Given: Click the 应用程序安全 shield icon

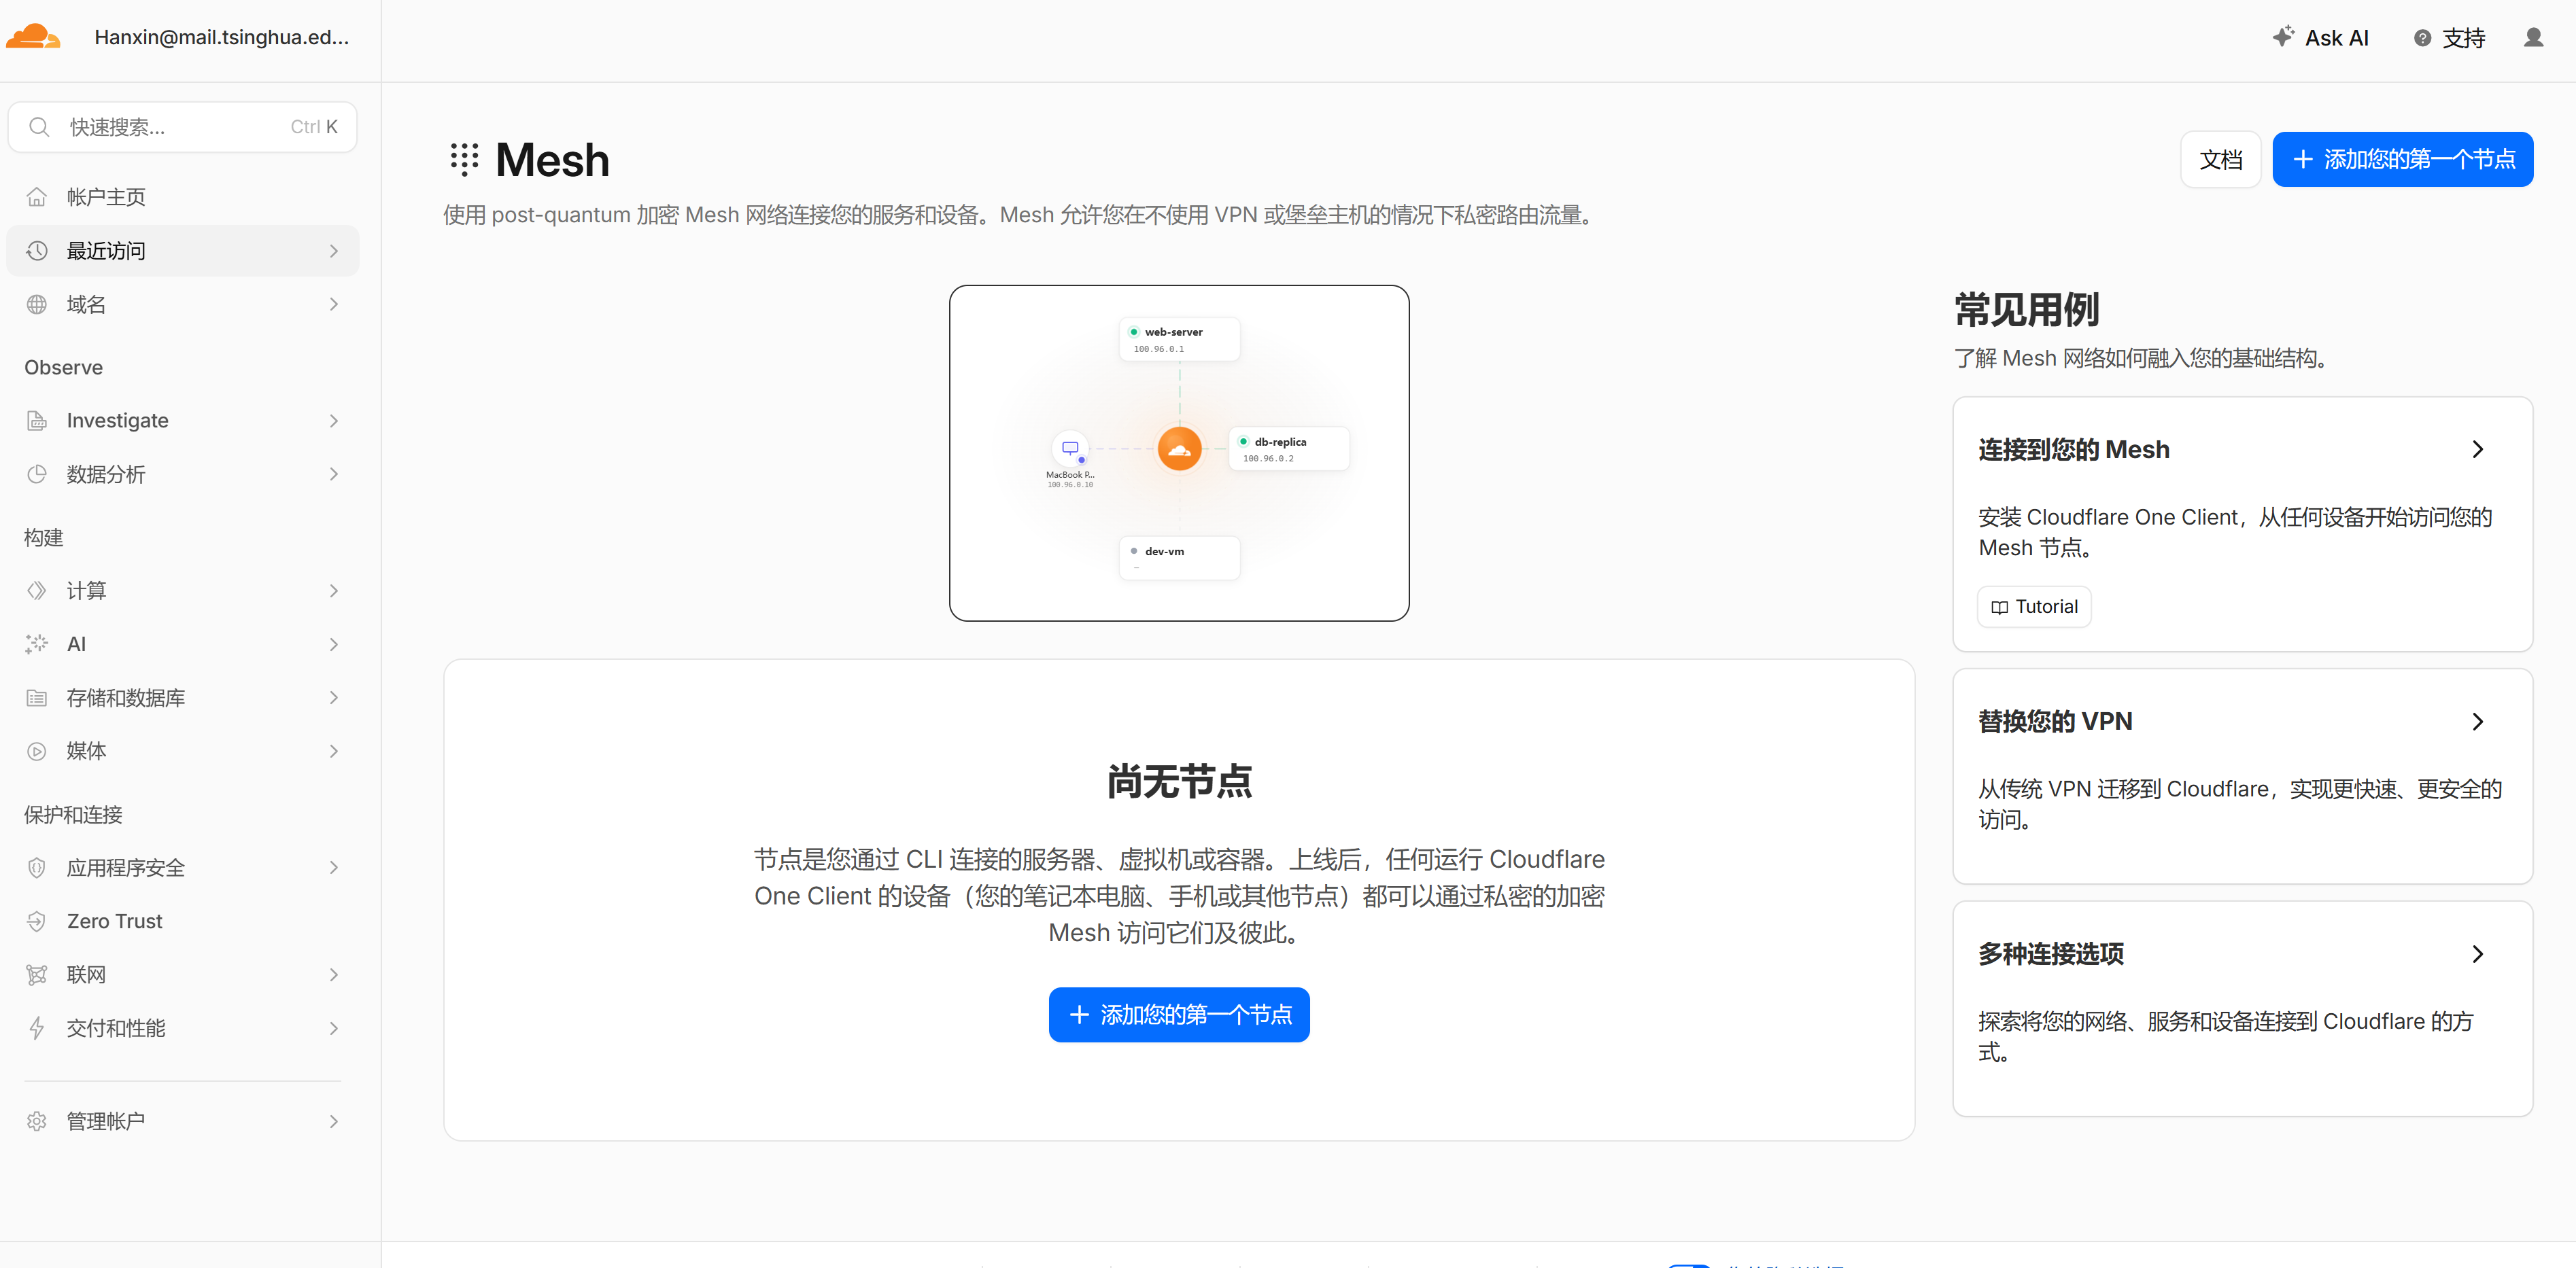Looking at the screenshot, I should (x=37, y=868).
